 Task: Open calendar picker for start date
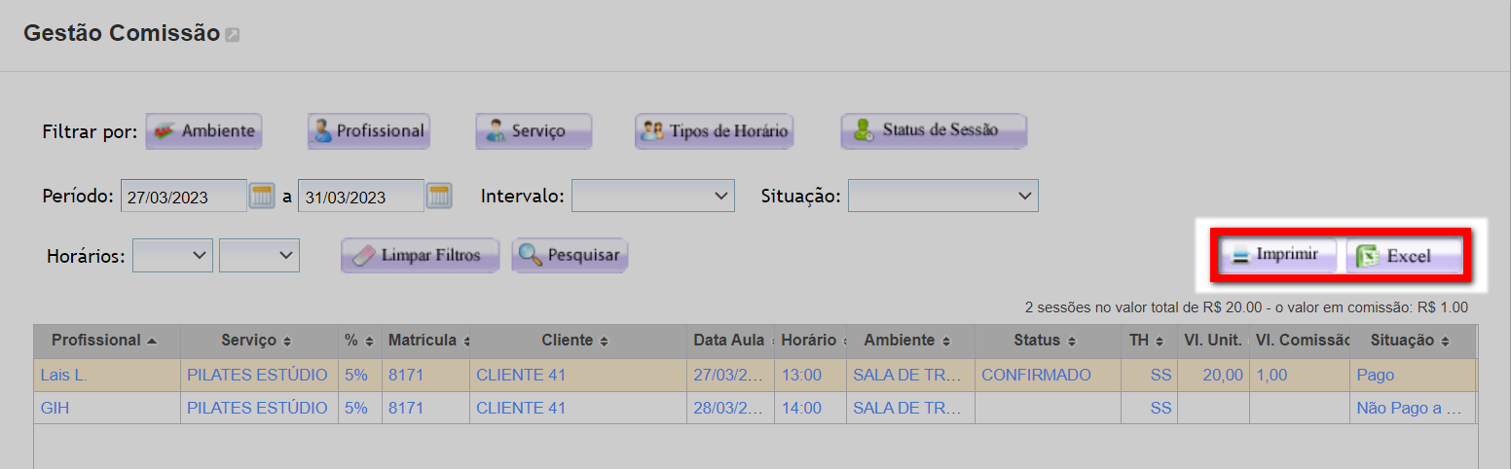coord(262,196)
